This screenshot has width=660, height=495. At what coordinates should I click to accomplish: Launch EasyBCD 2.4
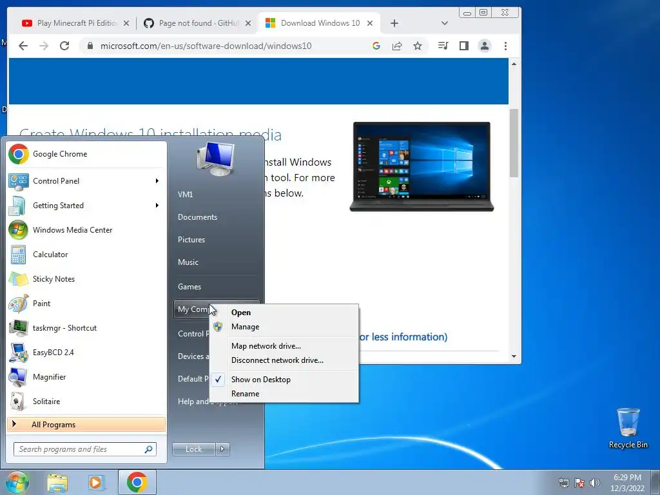pyautogui.click(x=86, y=352)
